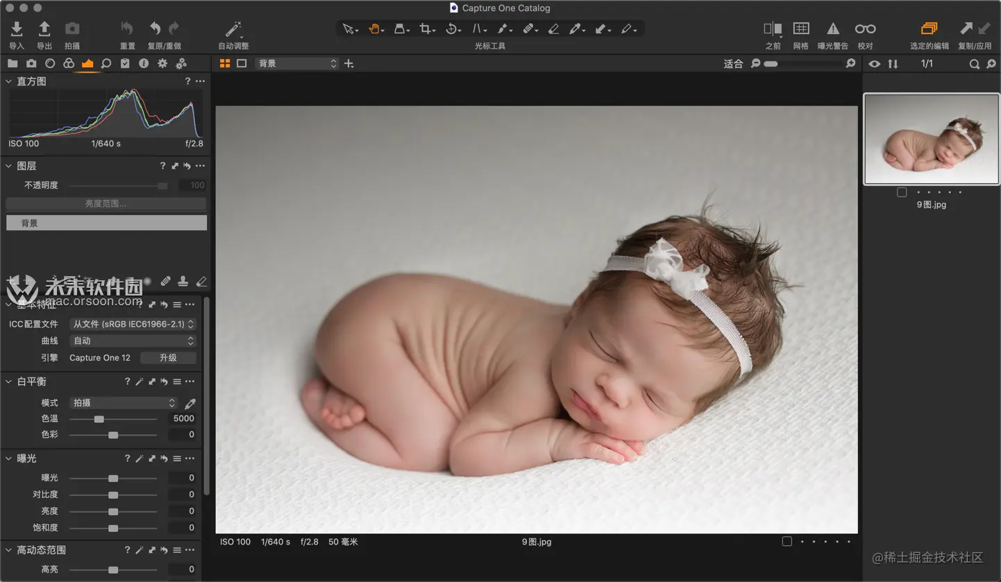
Task: Select the Crop tool
Action: (427, 29)
